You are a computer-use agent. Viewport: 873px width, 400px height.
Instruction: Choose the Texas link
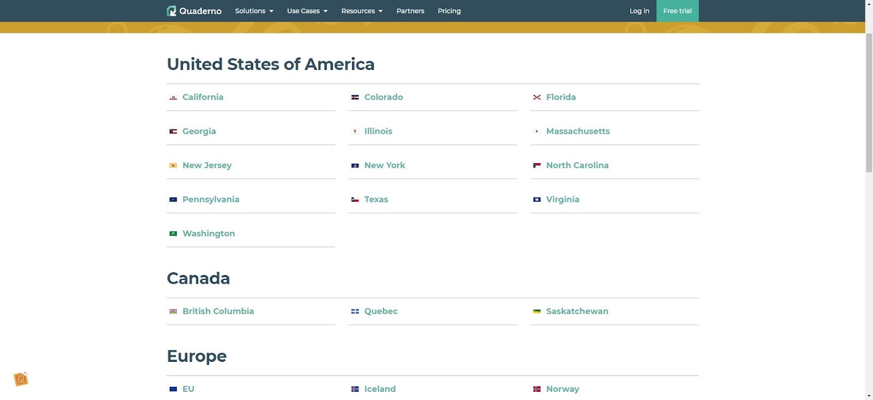[x=376, y=200]
